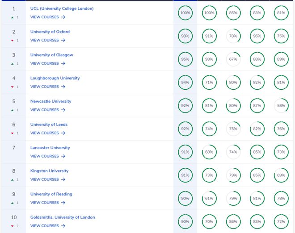Viewport: 295px width, 233px height.
Task: Click View Courses for UCL
Action: [x=48, y=17]
